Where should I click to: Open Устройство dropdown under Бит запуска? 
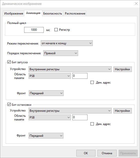point(70,69)
